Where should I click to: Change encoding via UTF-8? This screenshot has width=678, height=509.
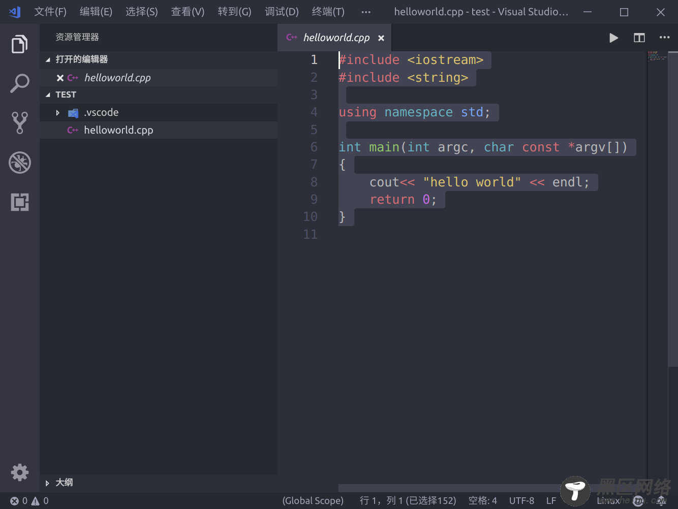(521, 501)
